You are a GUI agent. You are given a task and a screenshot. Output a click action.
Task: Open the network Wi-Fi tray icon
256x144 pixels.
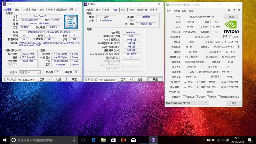(x=219, y=140)
